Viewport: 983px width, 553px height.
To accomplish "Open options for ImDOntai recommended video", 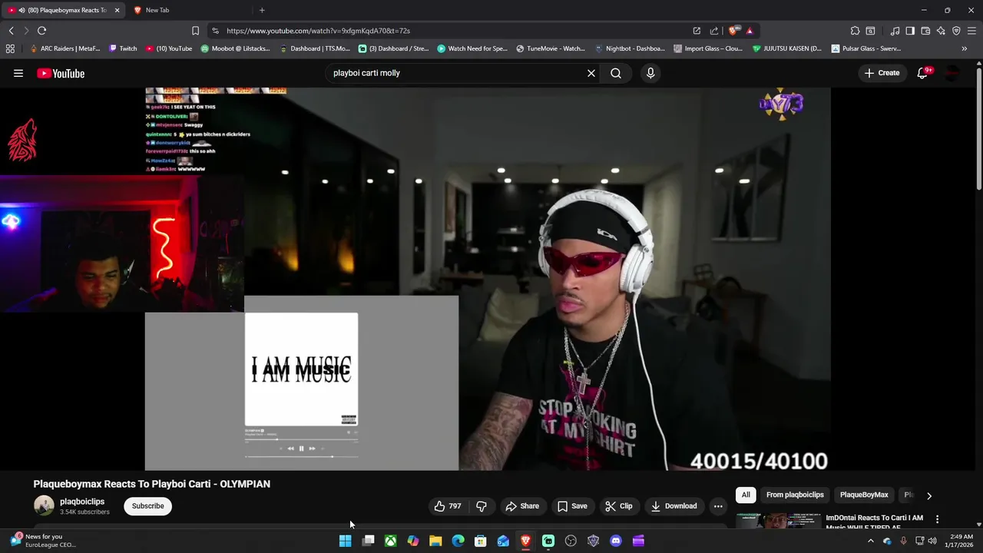I will (x=937, y=520).
